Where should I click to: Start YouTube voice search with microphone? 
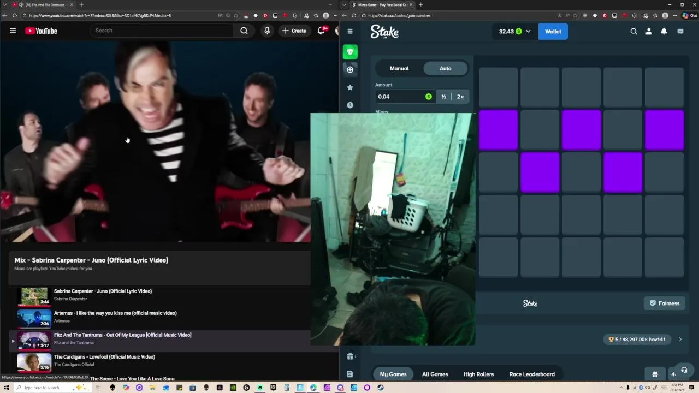pos(267,31)
